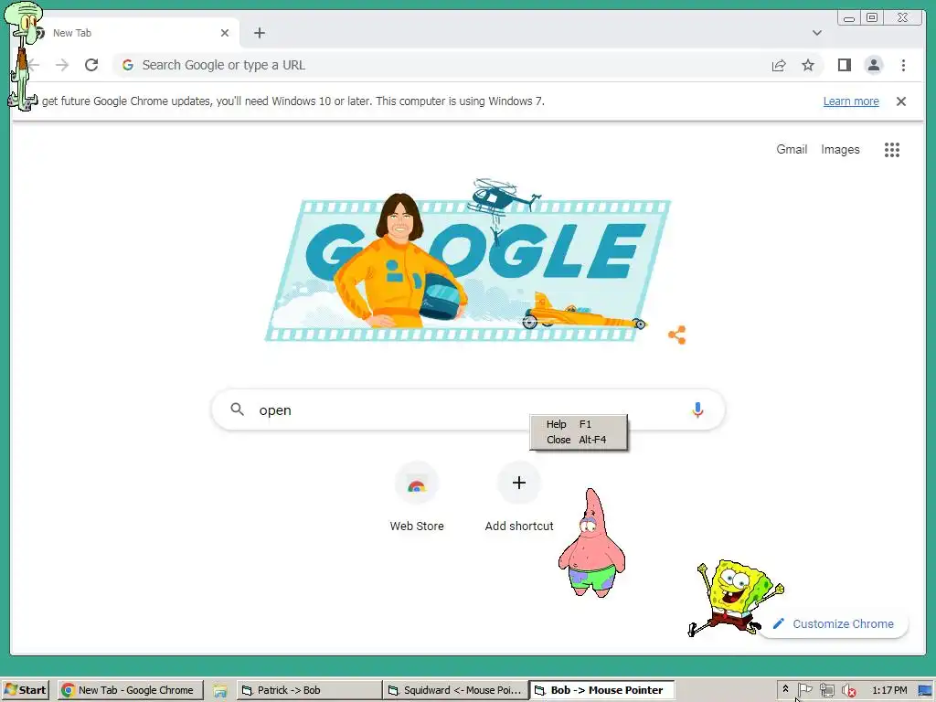The image size is (936, 702).
Task: Open the profile avatar icon
Action: click(x=873, y=65)
